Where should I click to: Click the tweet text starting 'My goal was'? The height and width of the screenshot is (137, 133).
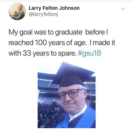click(x=62, y=43)
